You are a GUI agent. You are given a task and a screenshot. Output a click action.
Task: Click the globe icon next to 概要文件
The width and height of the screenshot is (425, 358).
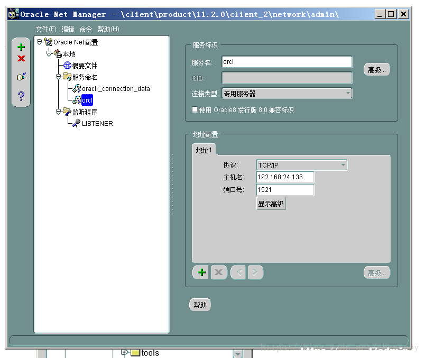click(x=67, y=65)
